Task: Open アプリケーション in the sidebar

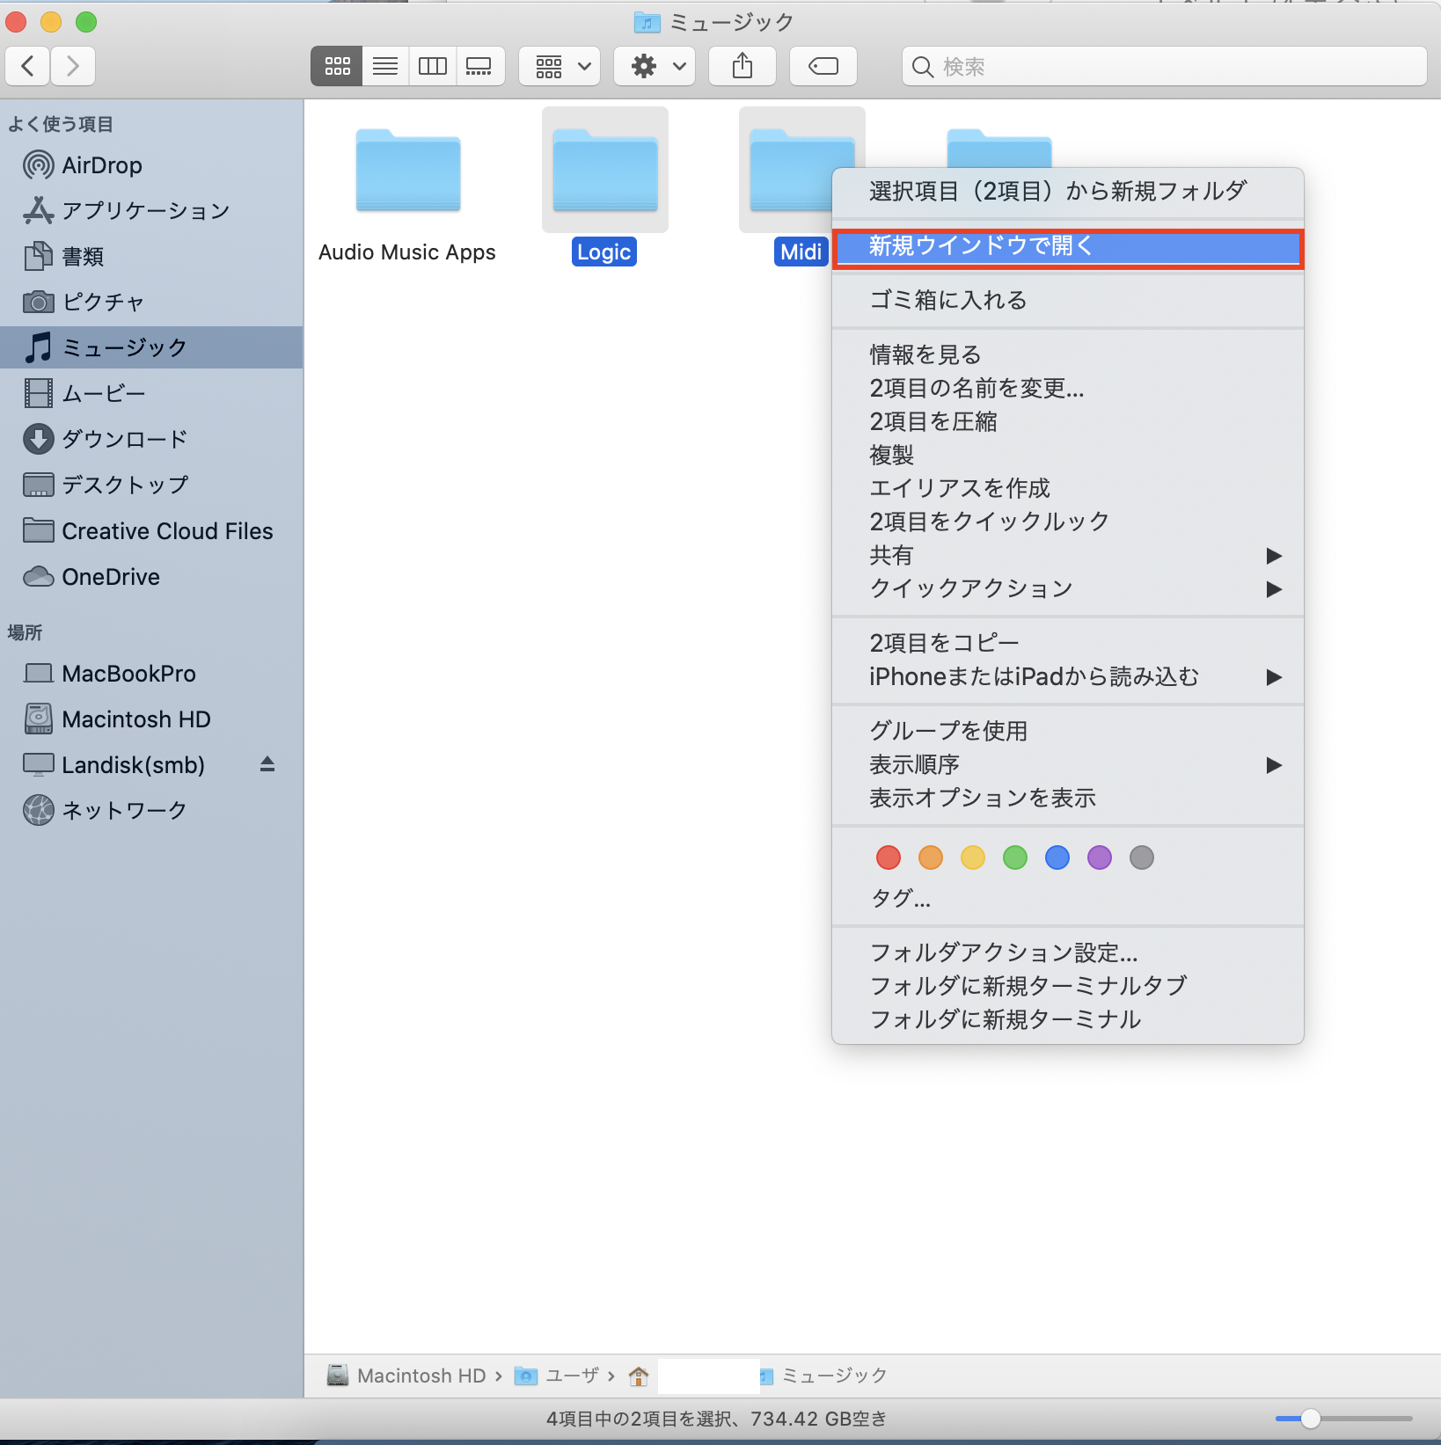Action: [151, 211]
